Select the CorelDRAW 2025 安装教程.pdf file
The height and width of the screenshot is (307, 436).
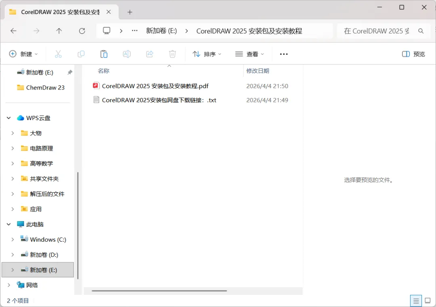(155, 86)
